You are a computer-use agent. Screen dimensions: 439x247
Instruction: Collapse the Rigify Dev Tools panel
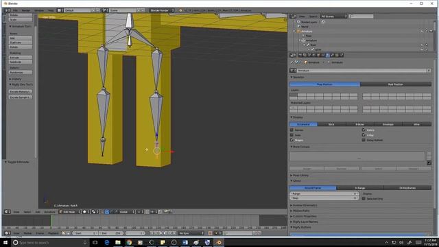(21, 84)
